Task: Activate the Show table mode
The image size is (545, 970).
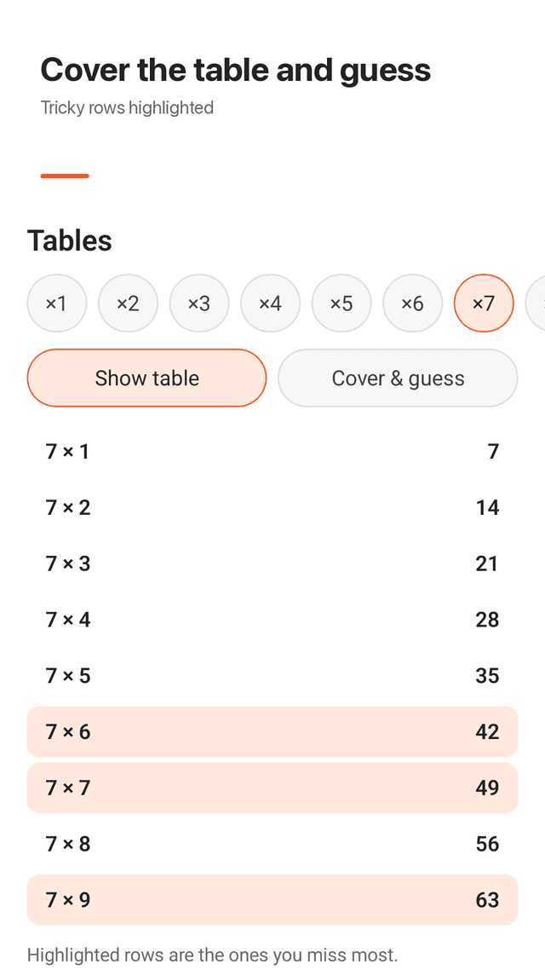Action: tap(146, 378)
